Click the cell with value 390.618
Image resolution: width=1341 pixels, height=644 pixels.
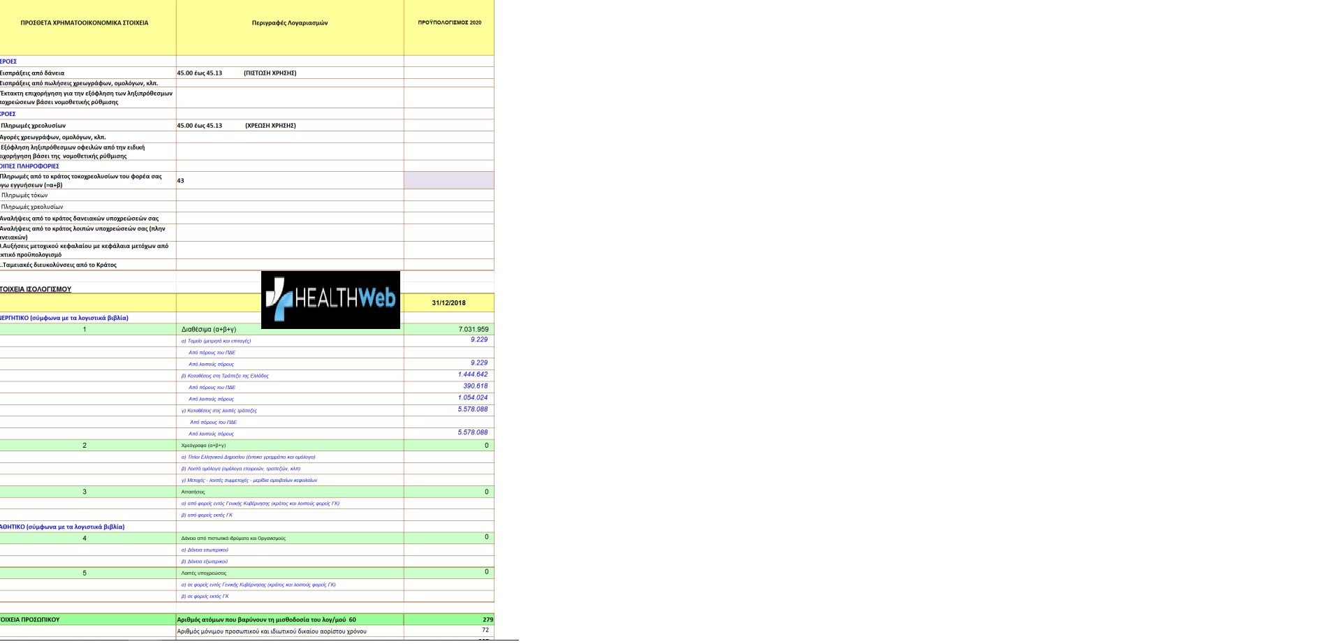[449, 387]
